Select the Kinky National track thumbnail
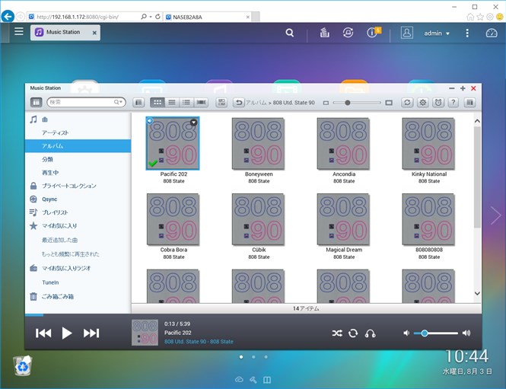The height and width of the screenshot is (389, 506). (x=428, y=144)
